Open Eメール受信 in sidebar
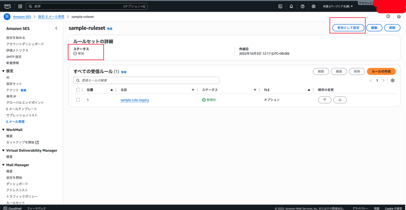 point(16,121)
